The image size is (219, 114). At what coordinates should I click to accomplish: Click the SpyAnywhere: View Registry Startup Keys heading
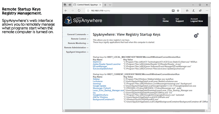pos(127,35)
